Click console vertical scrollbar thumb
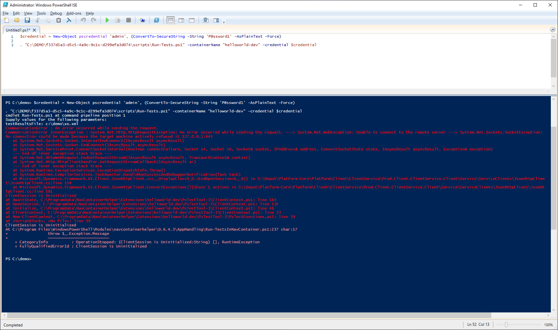 [553, 178]
